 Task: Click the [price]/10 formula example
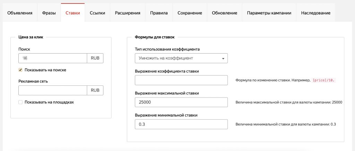tap(324, 80)
